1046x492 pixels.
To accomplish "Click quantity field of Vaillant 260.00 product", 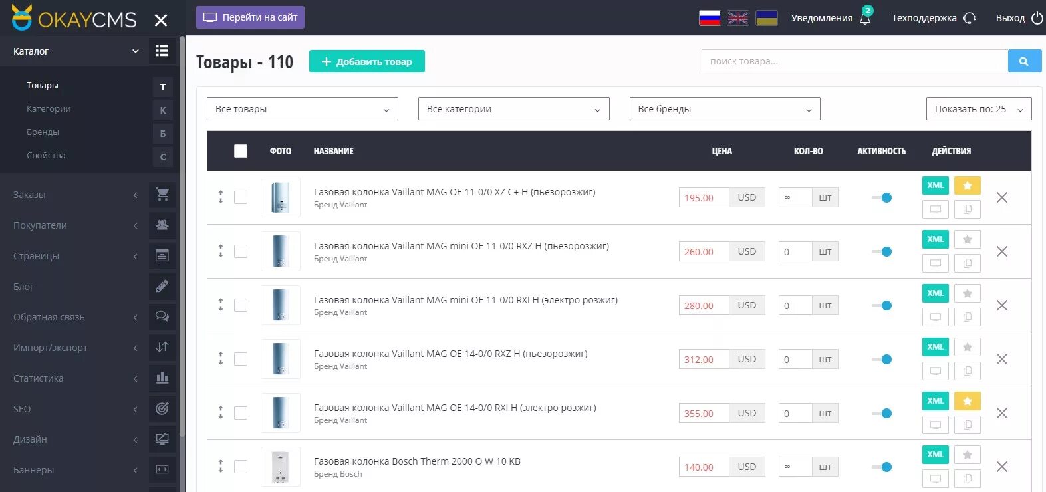I will (795, 251).
